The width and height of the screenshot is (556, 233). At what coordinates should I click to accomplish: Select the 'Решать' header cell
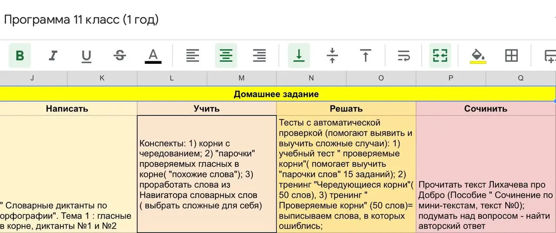tap(346, 108)
